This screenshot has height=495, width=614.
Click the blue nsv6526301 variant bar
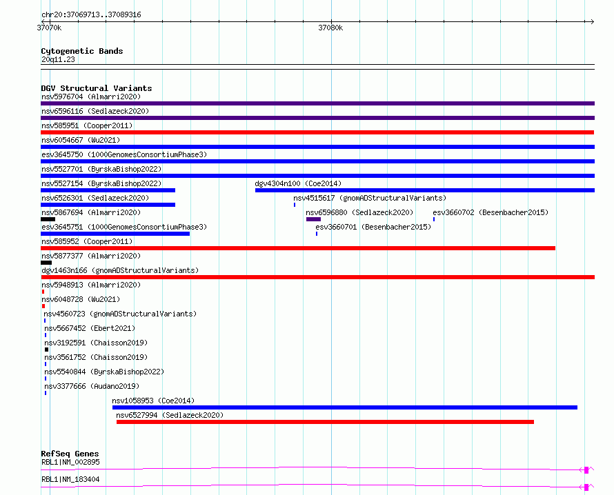pos(108,205)
